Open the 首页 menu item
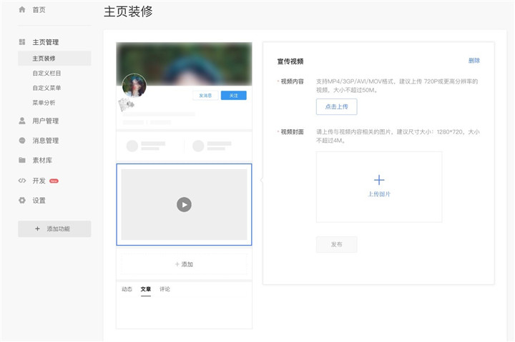 (39, 10)
